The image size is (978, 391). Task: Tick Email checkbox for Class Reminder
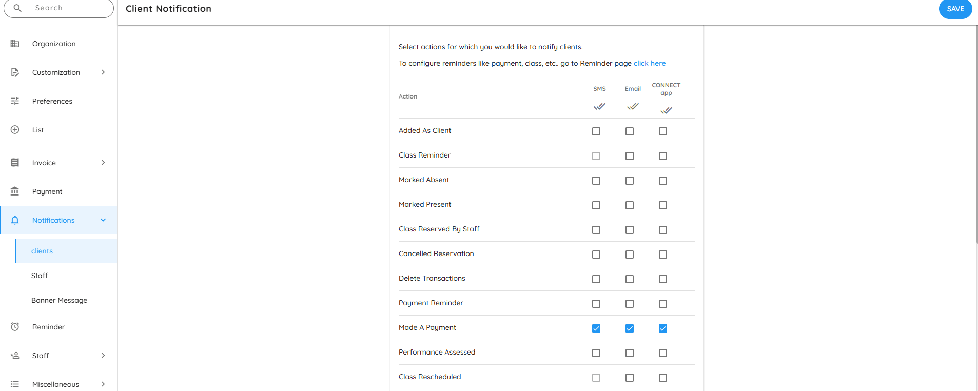630,156
